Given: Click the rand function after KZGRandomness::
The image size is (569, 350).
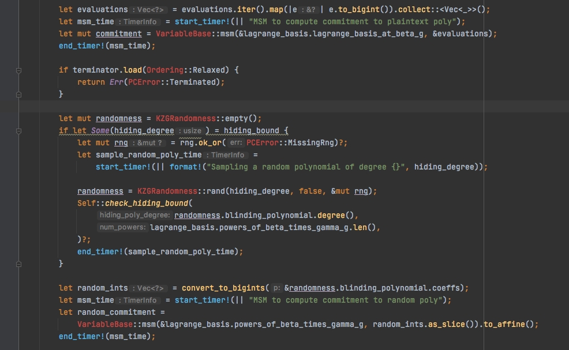Looking at the screenshot, I should 216,191.
